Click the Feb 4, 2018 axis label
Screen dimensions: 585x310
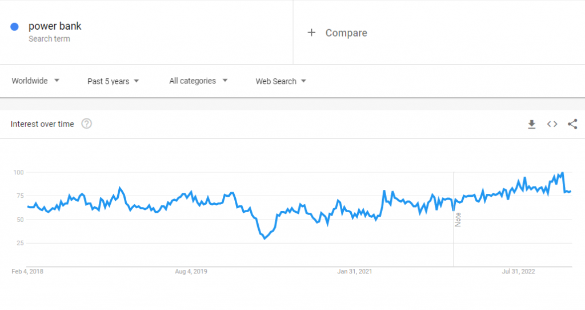[x=27, y=272]
